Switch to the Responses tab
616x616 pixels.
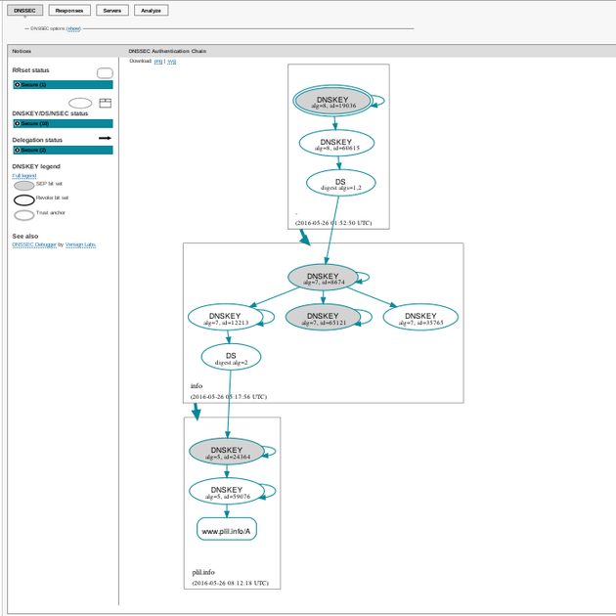[69, 11]
